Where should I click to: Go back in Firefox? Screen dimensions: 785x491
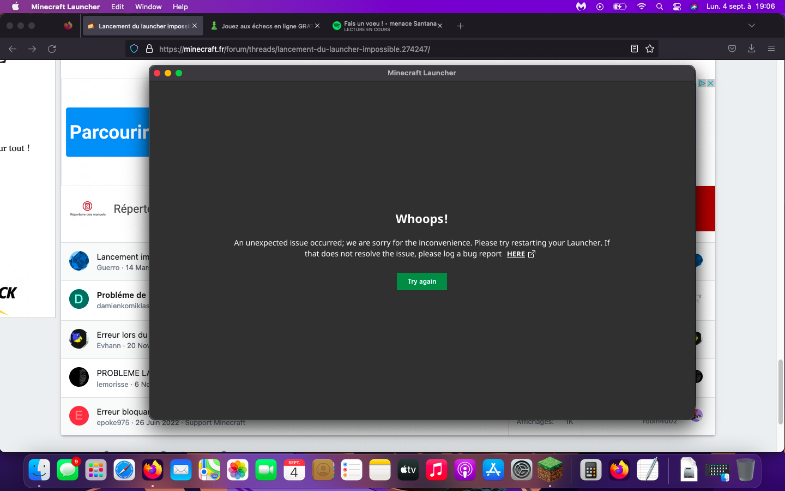[x=13, y=49]
